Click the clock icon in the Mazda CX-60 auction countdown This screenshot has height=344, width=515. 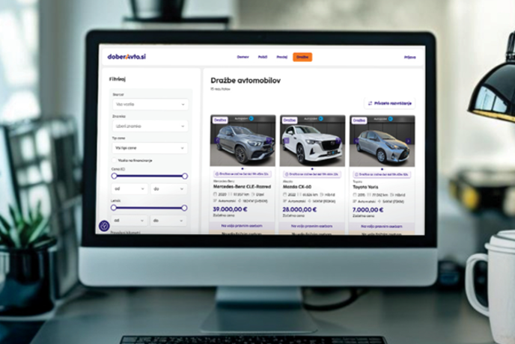(287, 174)
